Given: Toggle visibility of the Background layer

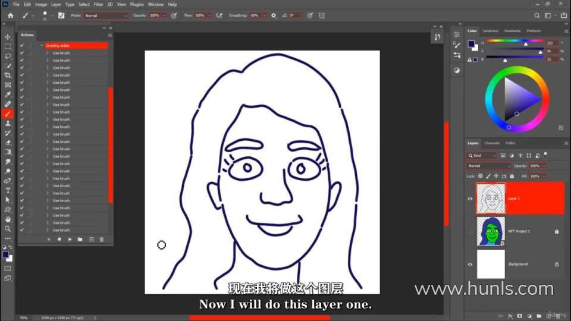Looking at the screenshot, I should 470,264.
